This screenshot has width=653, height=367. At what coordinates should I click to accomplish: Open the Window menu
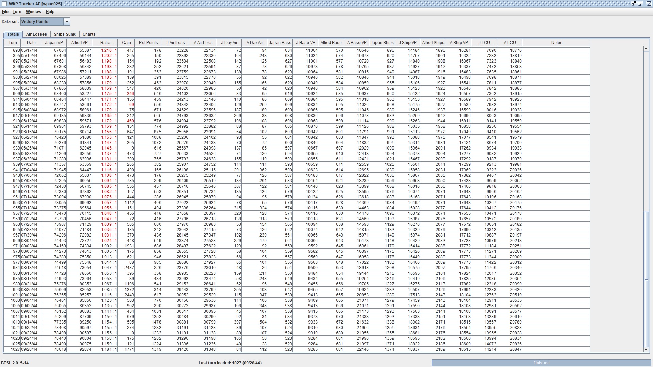pyautogui.click(x=33, y=12)
